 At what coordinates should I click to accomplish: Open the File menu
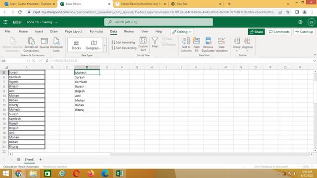tap(7, 31)
